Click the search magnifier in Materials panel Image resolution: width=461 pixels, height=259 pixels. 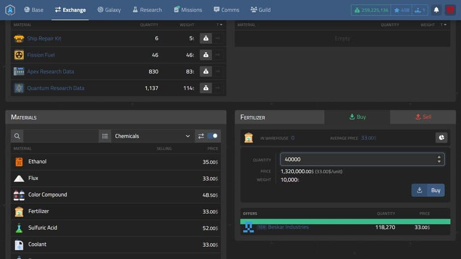[x=17, y=136]
